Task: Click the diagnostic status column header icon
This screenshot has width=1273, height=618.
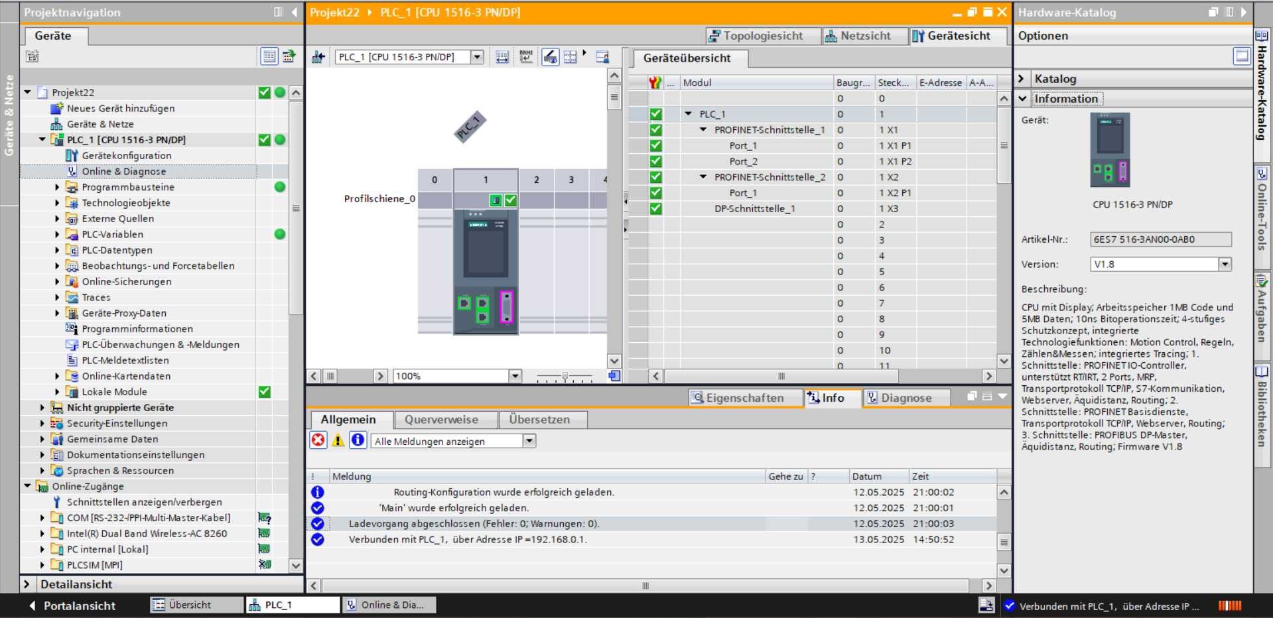Action: click(655, 82)
